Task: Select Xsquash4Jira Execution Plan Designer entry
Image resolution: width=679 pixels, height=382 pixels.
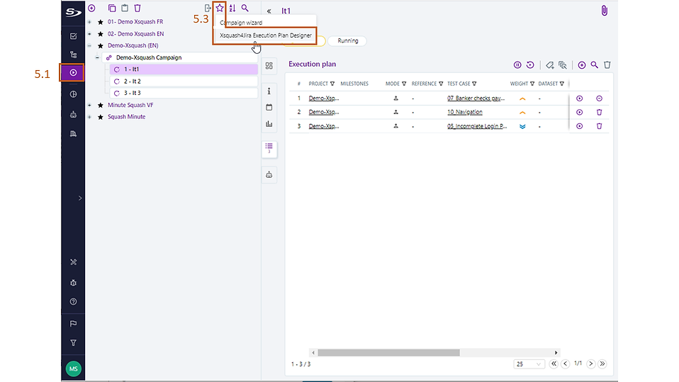Action: pyautogui.click(x=266, y=35)
